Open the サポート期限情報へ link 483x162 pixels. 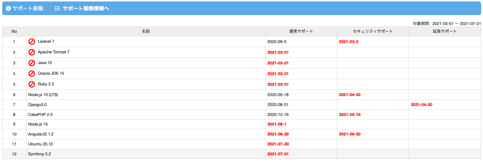click(86, 8)
